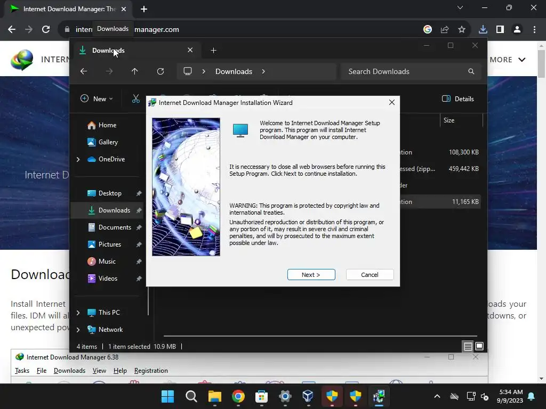Click the PC icon in address bar
This screenshot has width=546, height=409.
point(188,71)
